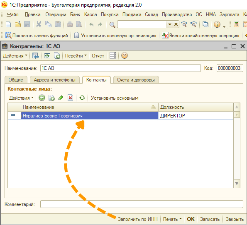Add contact by copying icon
Image resolution: width=247 pixels, height=225 pixels.
coord(51,98)
